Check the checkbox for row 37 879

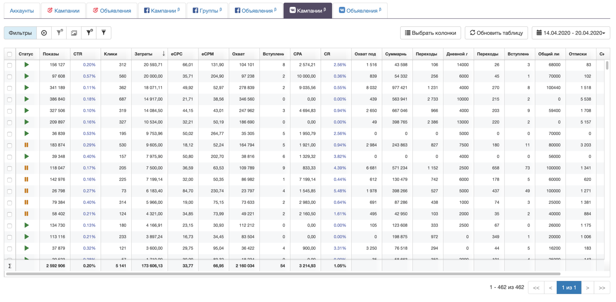pos(10,249)
